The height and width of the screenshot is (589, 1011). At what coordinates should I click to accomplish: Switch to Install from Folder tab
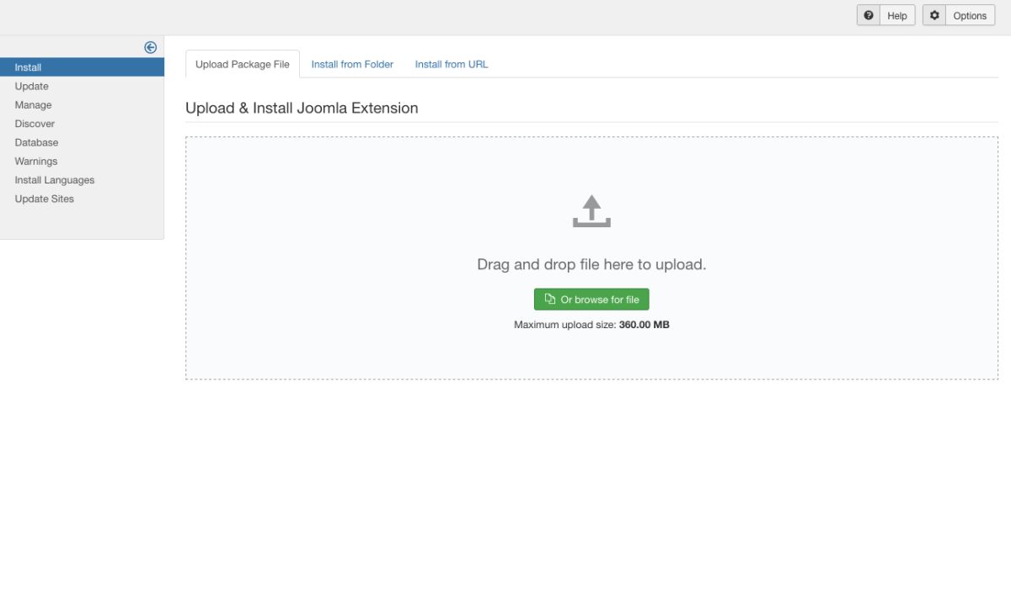pos(352,64)
